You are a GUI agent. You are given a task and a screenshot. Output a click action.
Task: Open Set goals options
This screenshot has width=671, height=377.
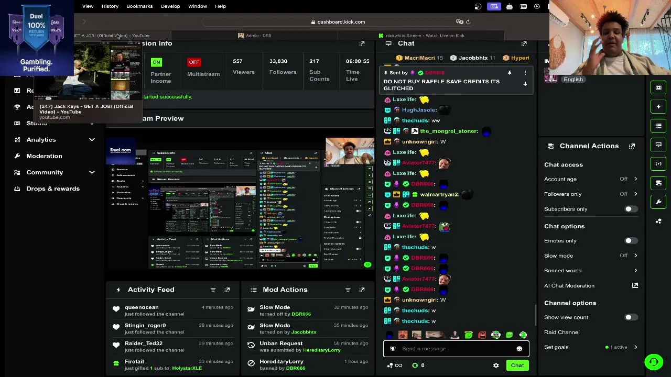591,347
